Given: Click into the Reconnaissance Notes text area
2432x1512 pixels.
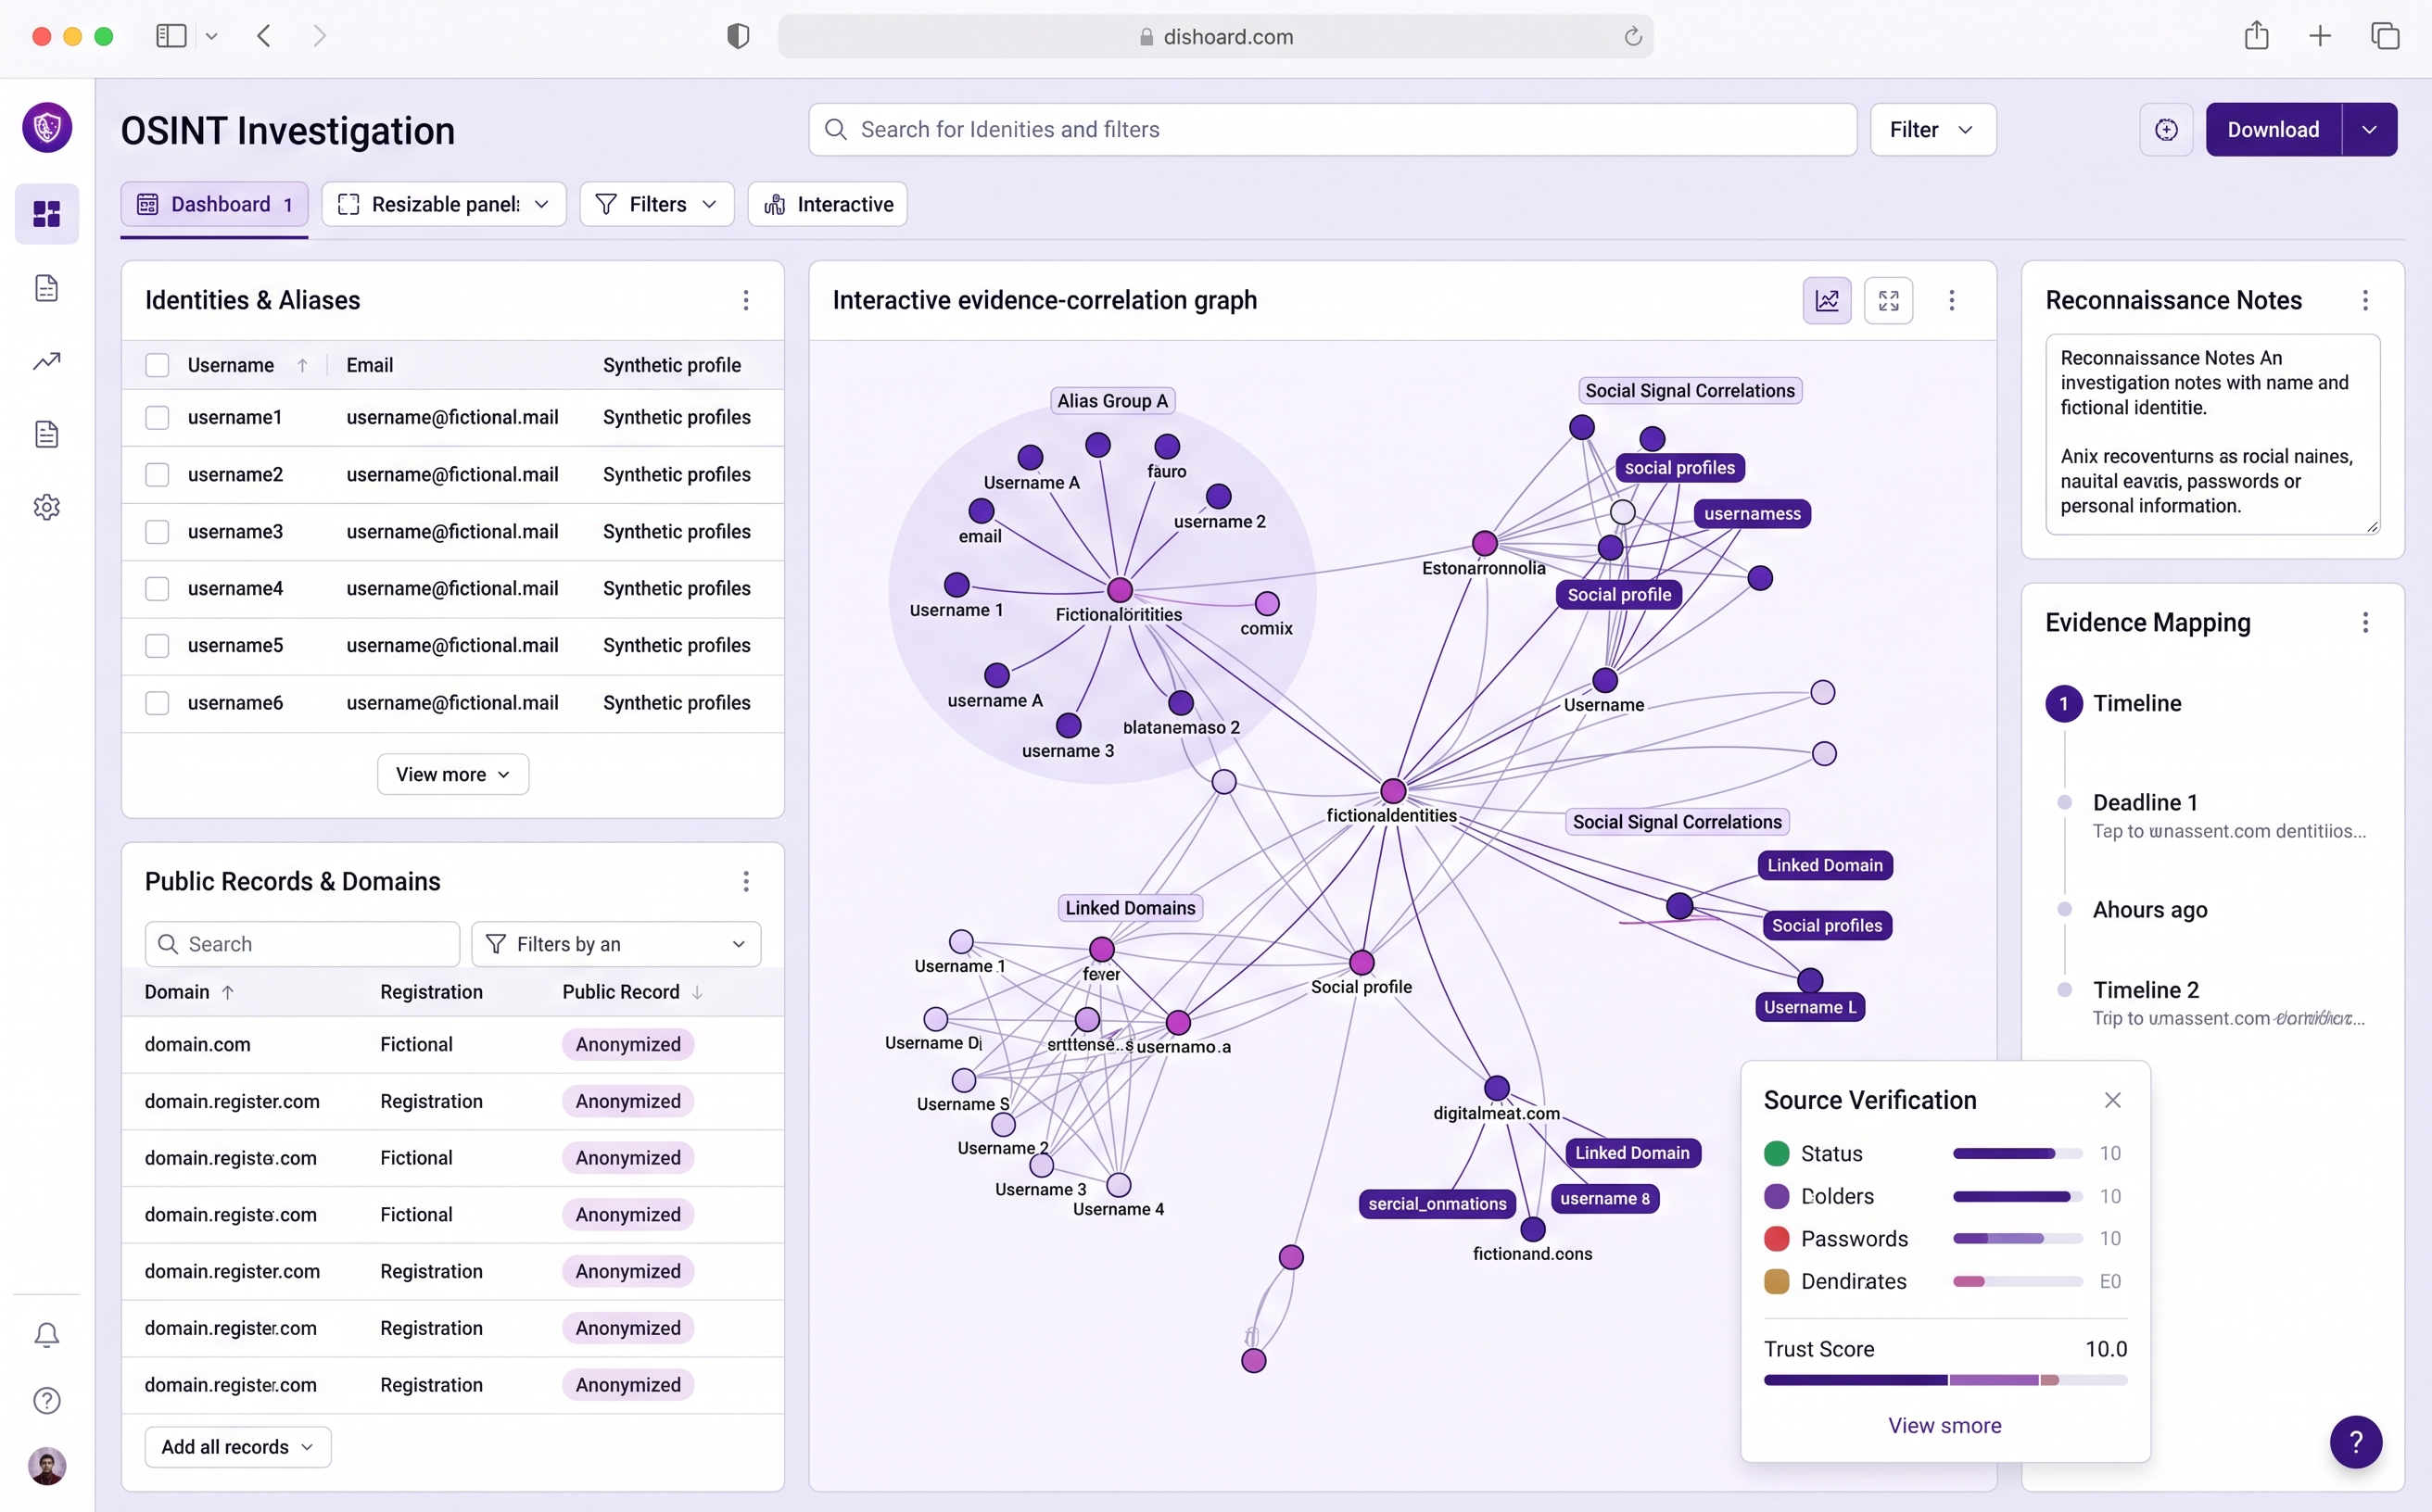Looking at the screenshot, I should point(2212,434).
